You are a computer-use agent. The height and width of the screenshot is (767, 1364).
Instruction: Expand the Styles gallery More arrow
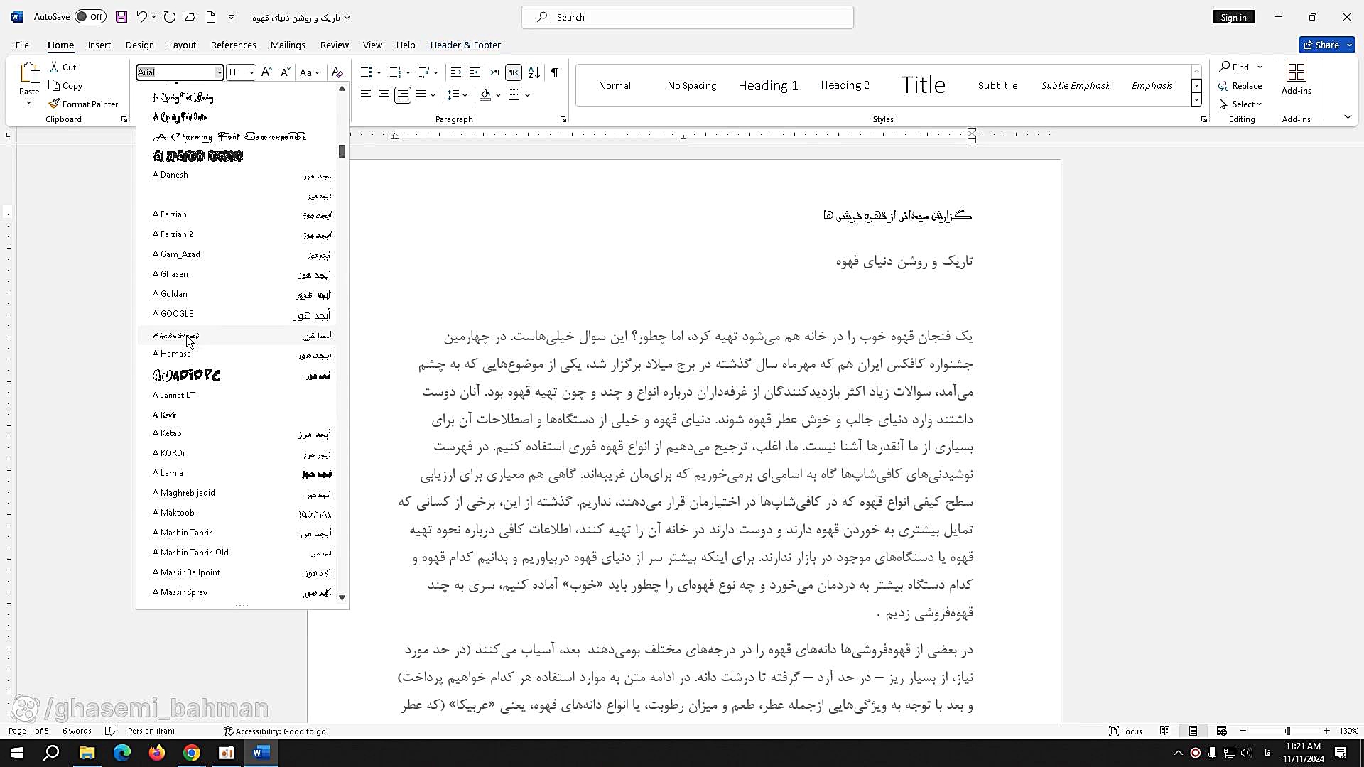(x=1196, y=100)
